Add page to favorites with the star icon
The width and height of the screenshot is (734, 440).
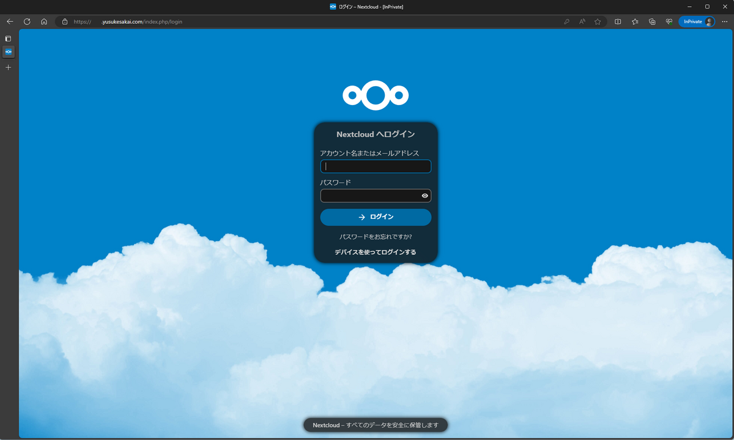pyautogui.click(x=597, y=21)
